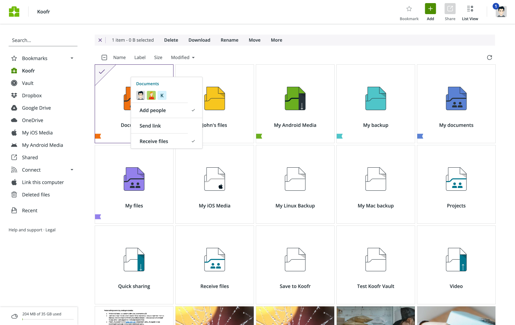Open Help and support link

25,230
